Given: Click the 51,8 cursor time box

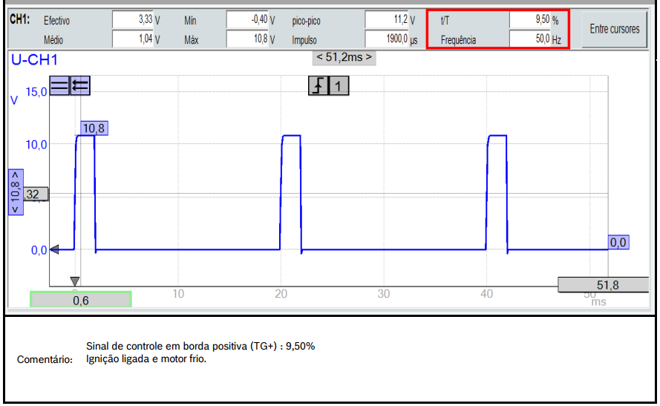Looking at the screenshot, I should pyautogui.click(x=607, y=285).
